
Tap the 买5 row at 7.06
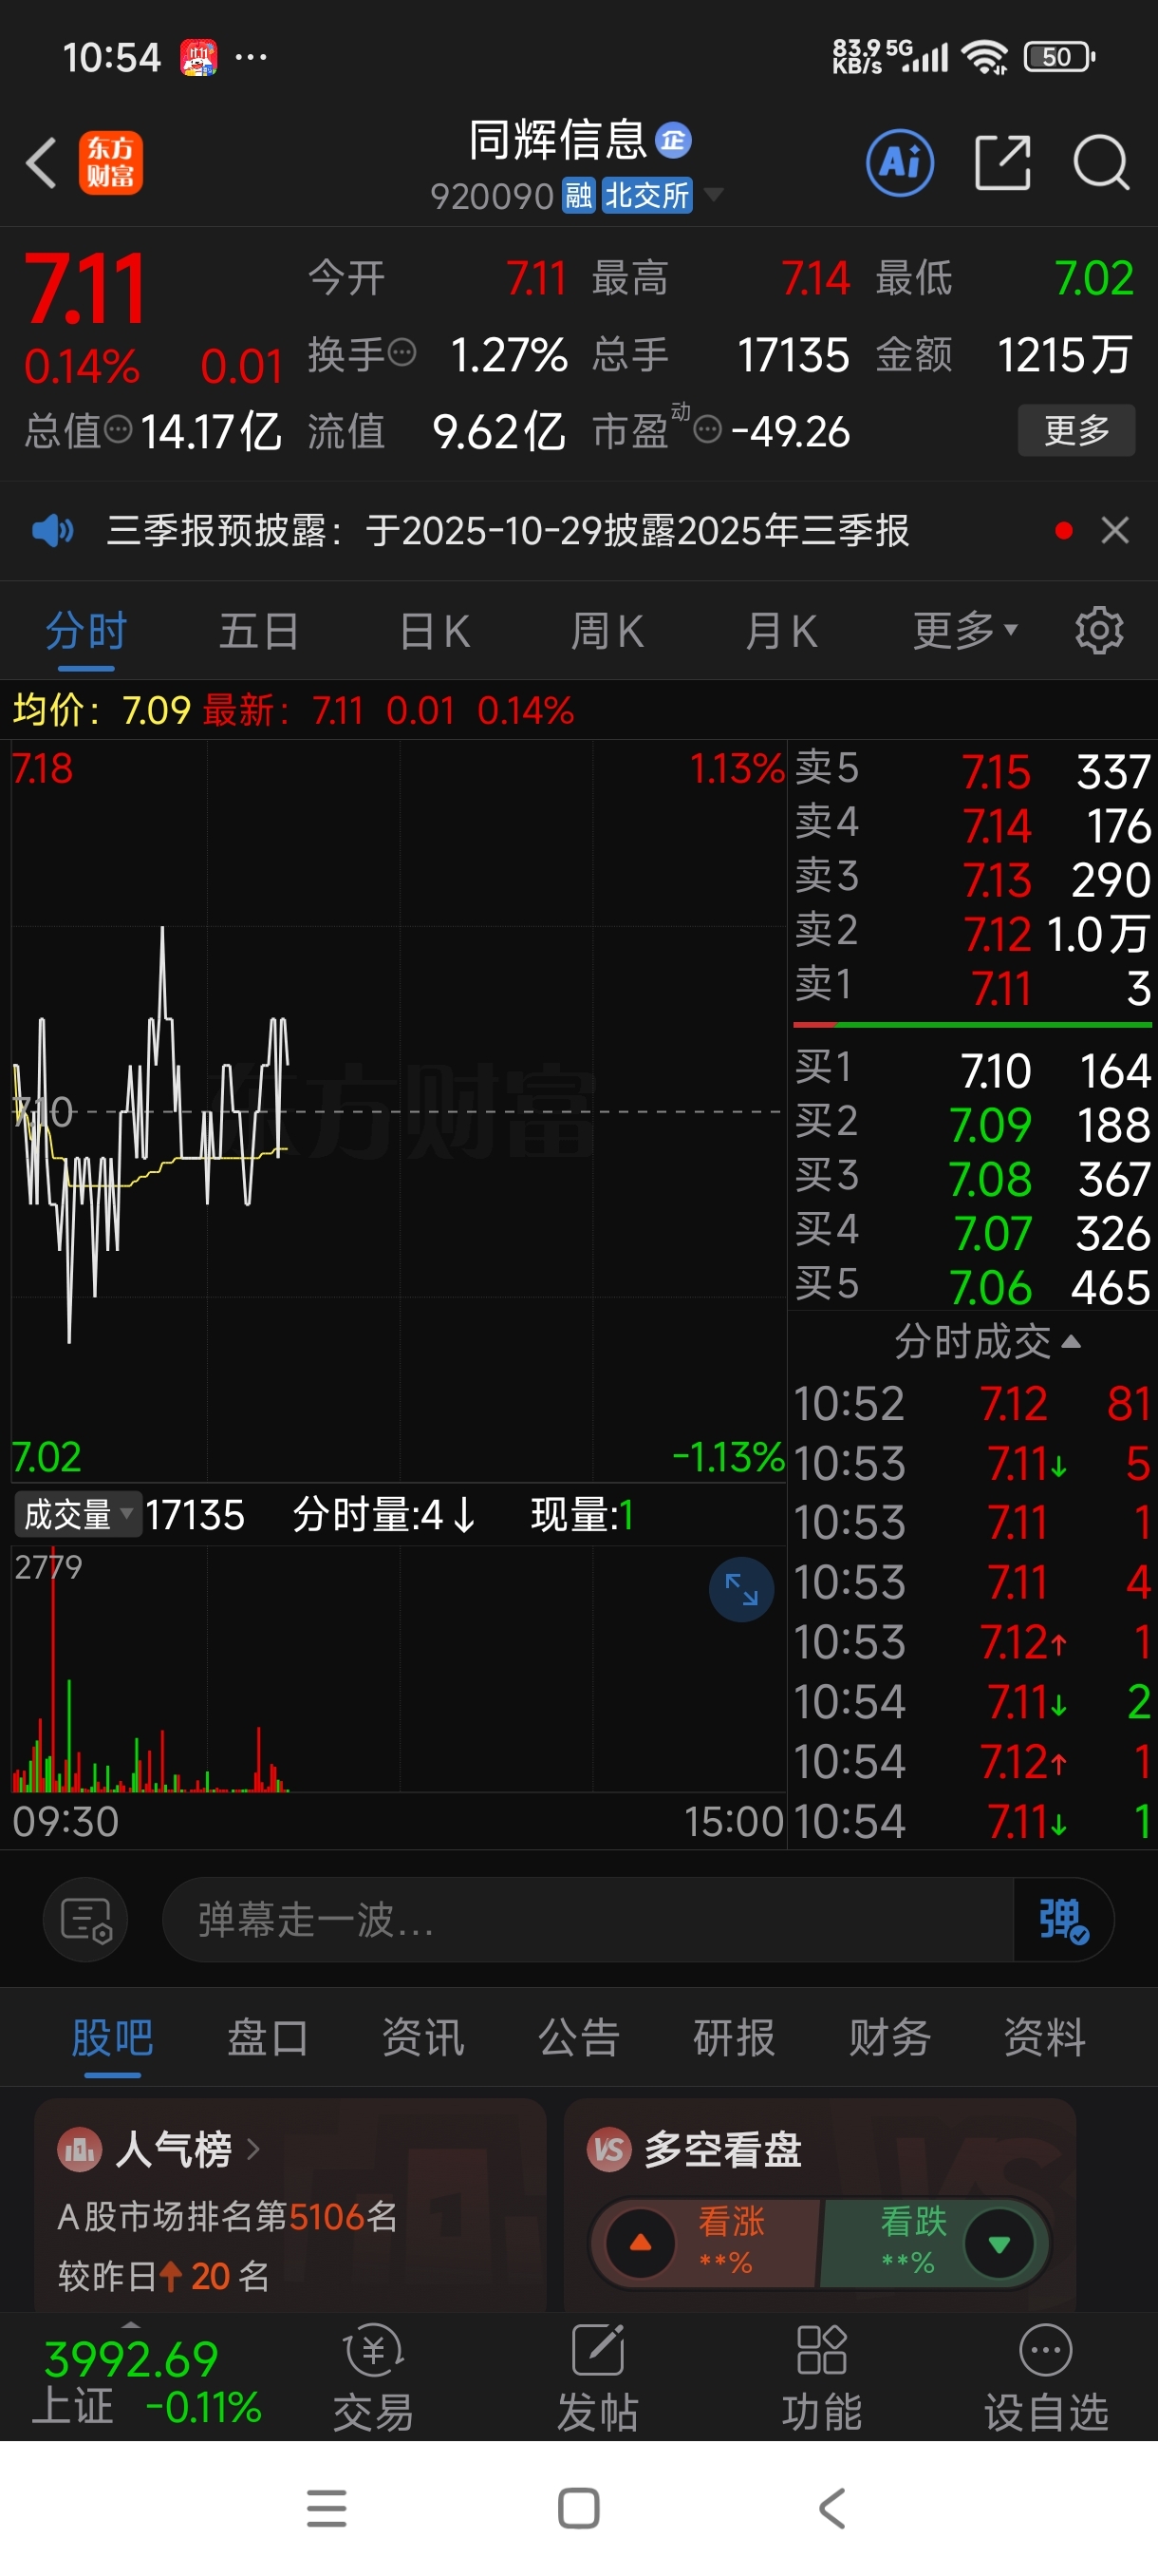972,1286
